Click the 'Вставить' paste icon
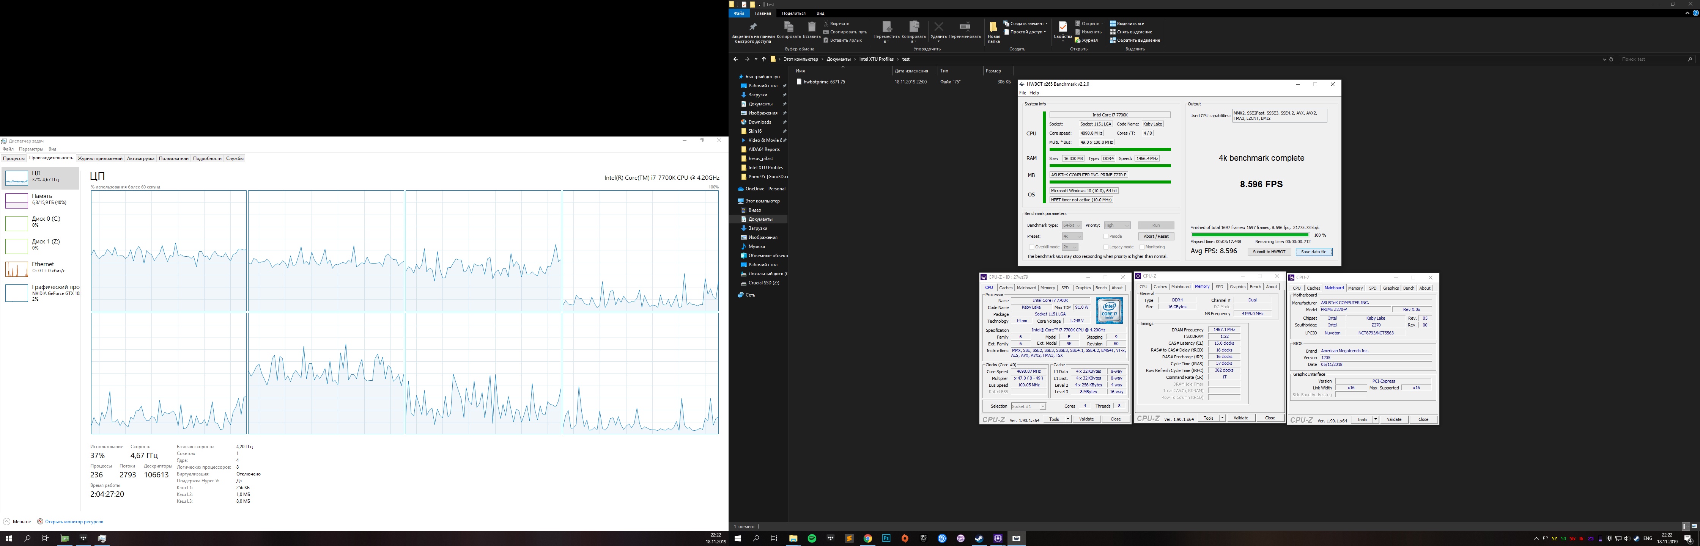Screen dimensions: 1700x546 coord(812,27)
